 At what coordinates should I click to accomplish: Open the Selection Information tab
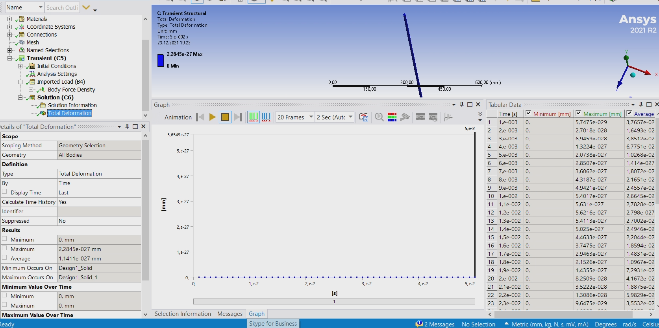coord(183,314)
